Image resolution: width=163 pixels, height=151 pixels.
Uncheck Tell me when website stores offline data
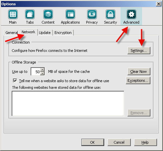[x=15, y=80]
